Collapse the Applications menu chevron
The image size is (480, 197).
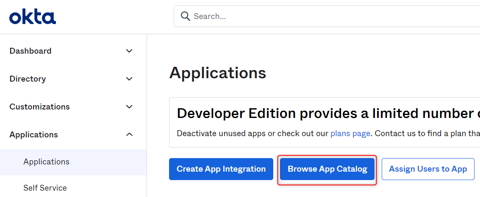[x=130, y=135]
